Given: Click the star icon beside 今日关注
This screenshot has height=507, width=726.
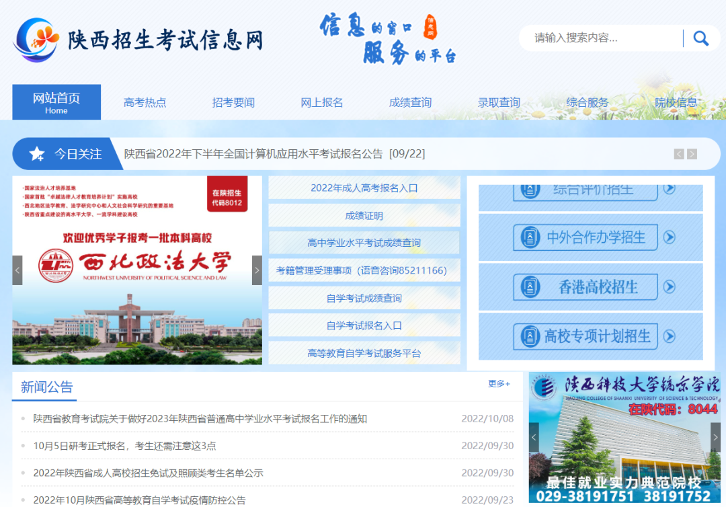Looking at the screenshot, I should point(36,153).
